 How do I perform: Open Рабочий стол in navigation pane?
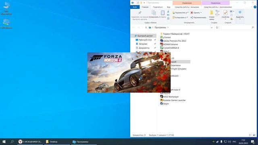pos(145,40)
